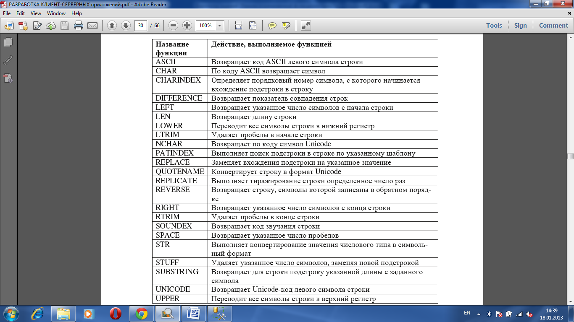Click the SOUNDEX function name

click(x=174, y=226)
